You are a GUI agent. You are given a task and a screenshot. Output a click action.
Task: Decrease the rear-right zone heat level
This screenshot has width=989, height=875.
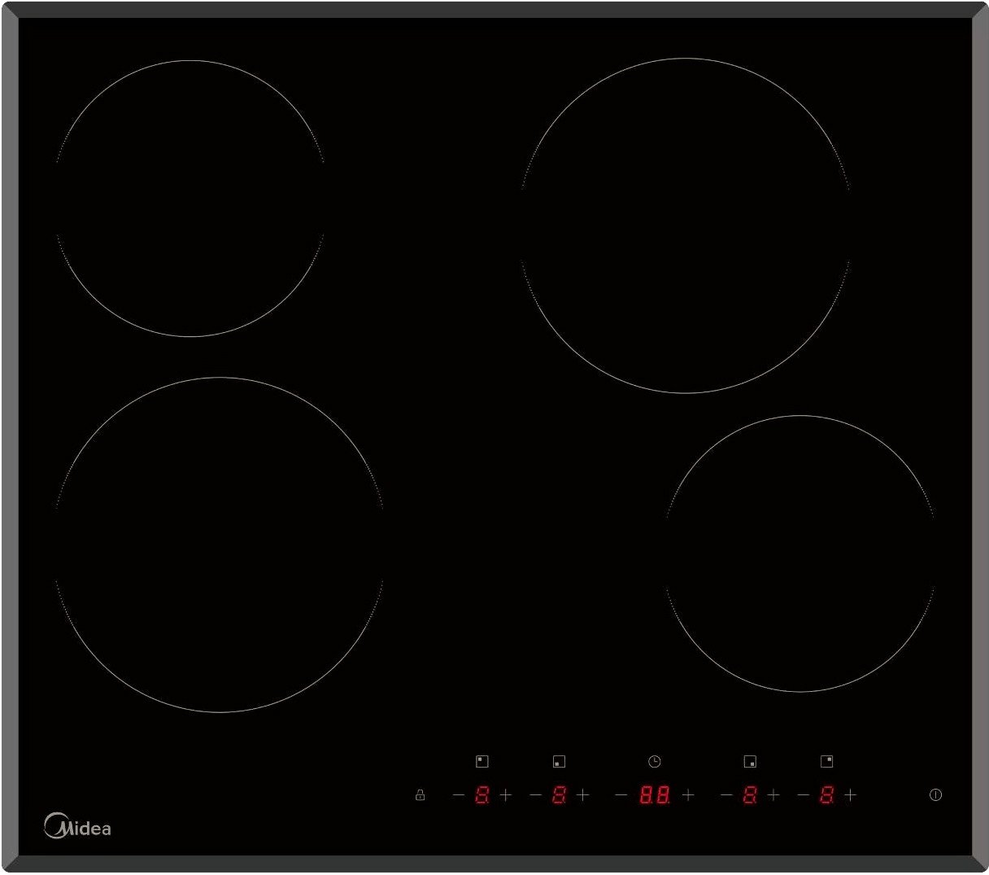(x=803, y=795)
